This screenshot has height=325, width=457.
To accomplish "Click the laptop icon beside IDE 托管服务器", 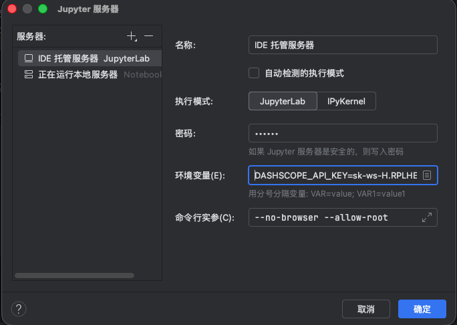I will pos(29,58).
